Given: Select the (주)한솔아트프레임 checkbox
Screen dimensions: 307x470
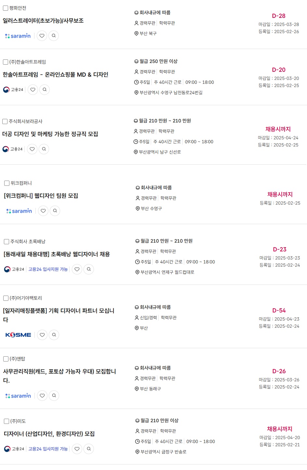Looking at the screenshot, I should 6,62.
